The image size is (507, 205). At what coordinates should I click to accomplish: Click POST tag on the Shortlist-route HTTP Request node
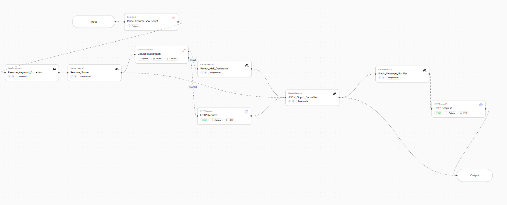click(205, 120)
